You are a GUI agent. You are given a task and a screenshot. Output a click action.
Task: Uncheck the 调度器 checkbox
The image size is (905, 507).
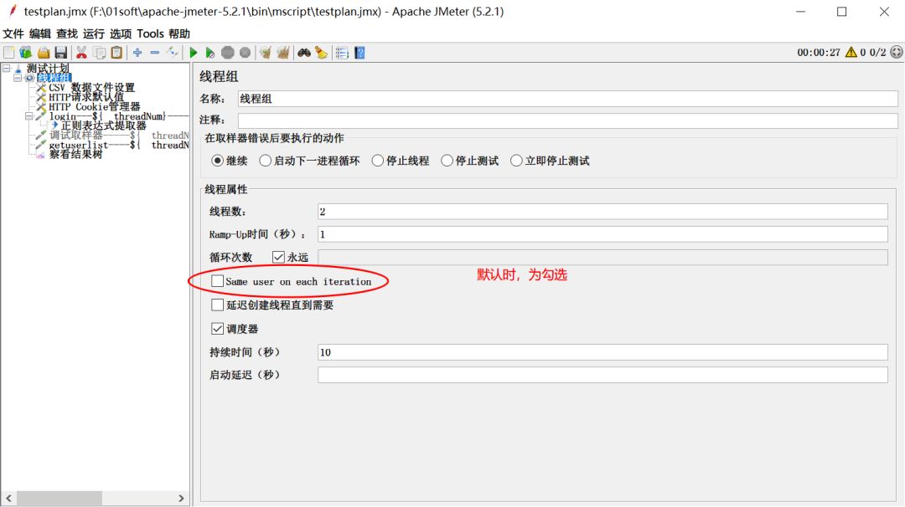217,327
